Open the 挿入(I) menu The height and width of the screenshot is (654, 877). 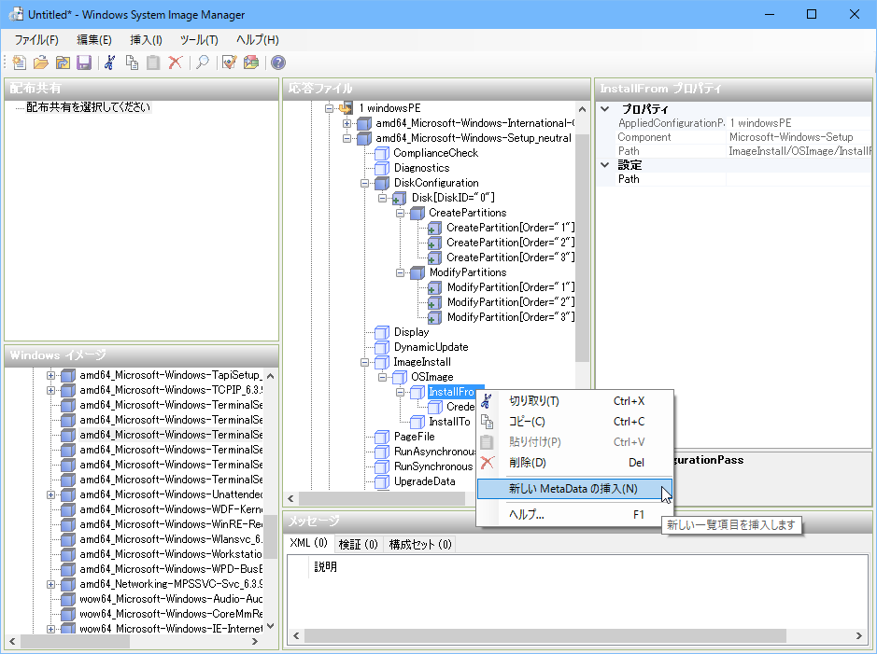click(146, 40)
